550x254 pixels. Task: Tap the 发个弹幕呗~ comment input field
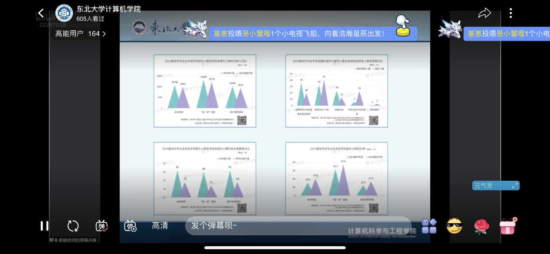click(298, 226)
